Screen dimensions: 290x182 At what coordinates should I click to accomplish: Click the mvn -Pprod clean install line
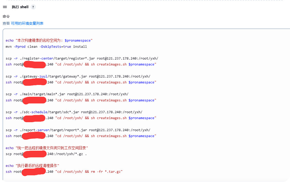click(46, 47)
